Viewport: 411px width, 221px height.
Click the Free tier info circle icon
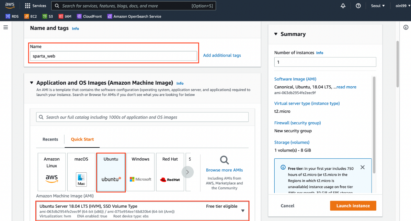point(283,168)
